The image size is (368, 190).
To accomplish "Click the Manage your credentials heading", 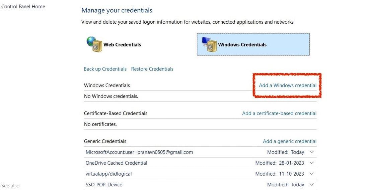I will click(117, 10).
